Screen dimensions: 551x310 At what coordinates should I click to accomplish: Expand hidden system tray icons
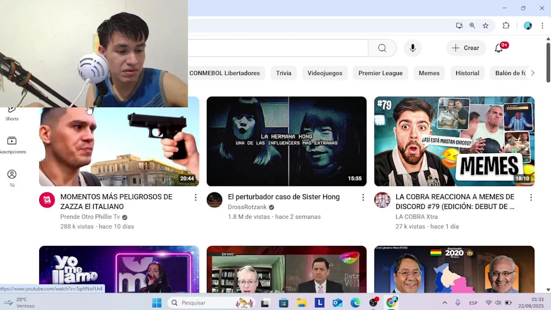445,303
